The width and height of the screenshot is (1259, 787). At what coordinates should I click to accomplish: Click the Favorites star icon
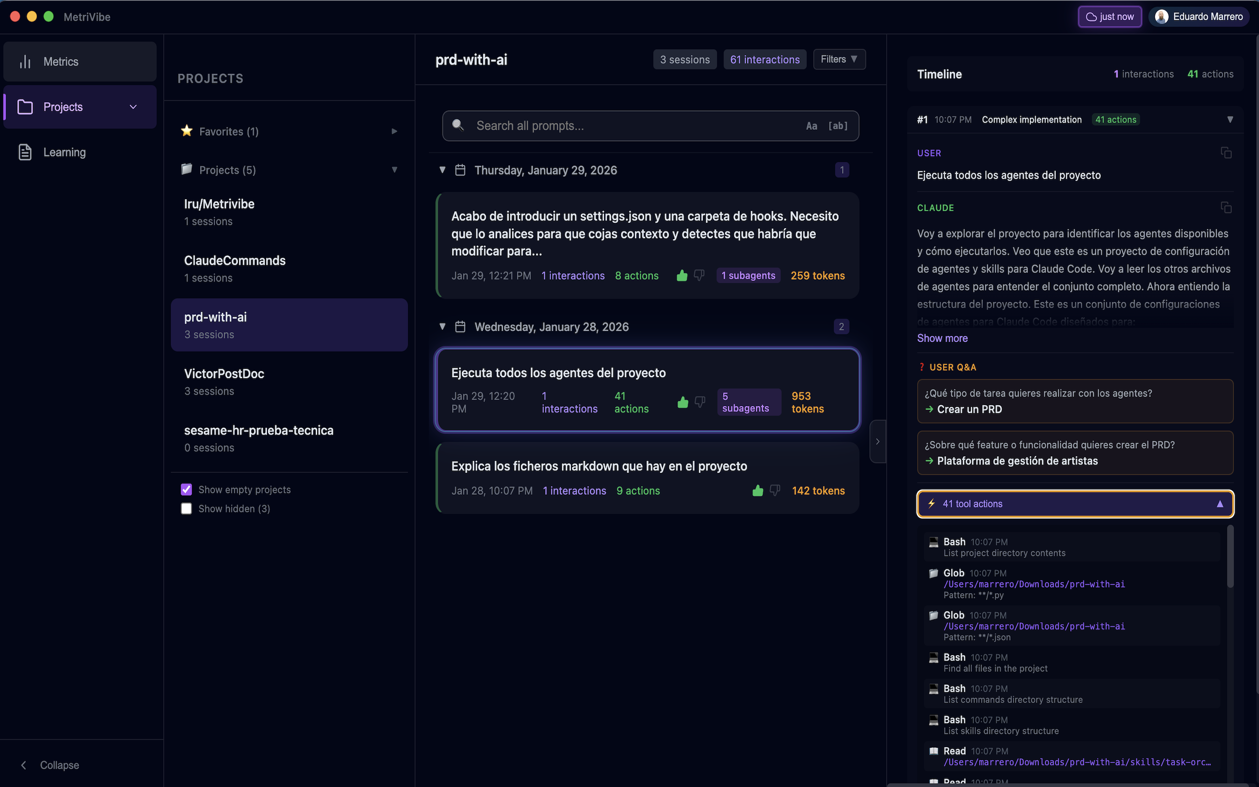point(187,131)
